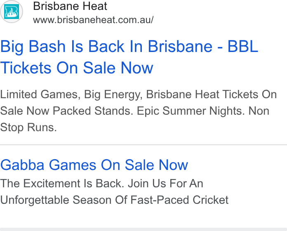Click the 'Packed Stands. Epic Summer Nights' text
Viewport: 287px width, 231px height.
(148, 111)
